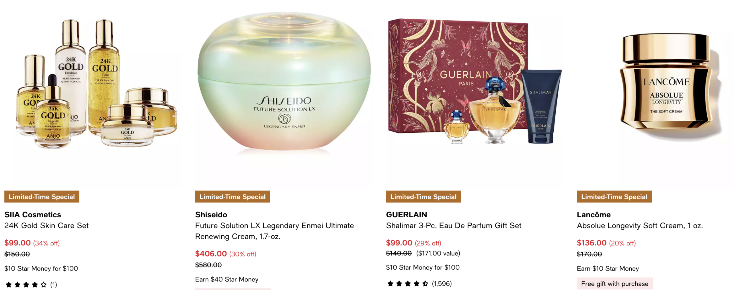
Task: Click Limited-Time Special badge on SIIA item
Action: coord(42,196)
